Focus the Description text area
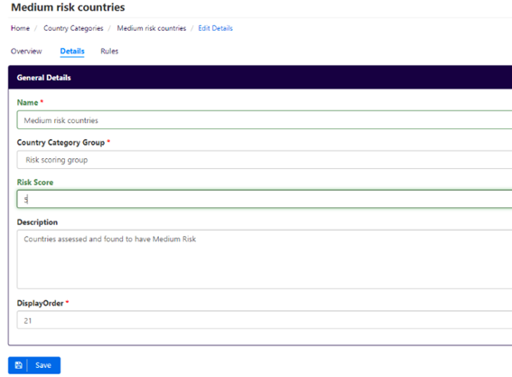512x377 pixels. [265, 259]
